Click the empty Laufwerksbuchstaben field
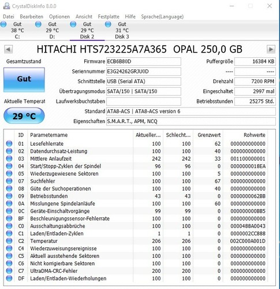This screenshot has height=289, width=280. (x=144, y=101)
